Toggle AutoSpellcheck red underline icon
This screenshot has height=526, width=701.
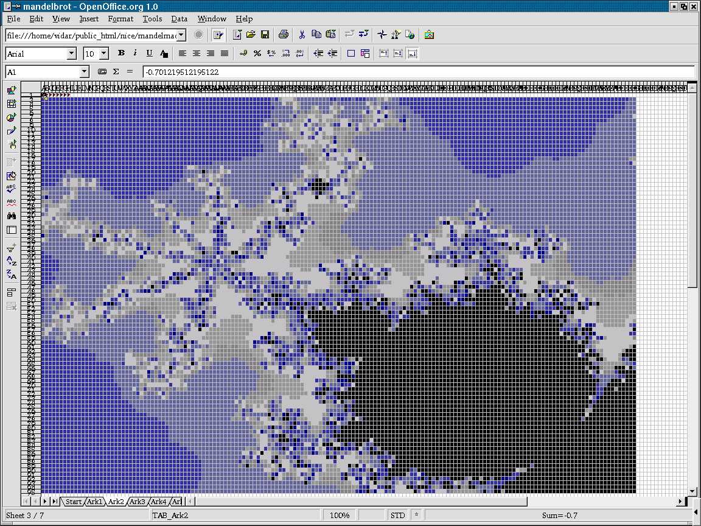[x=12, y=202]
